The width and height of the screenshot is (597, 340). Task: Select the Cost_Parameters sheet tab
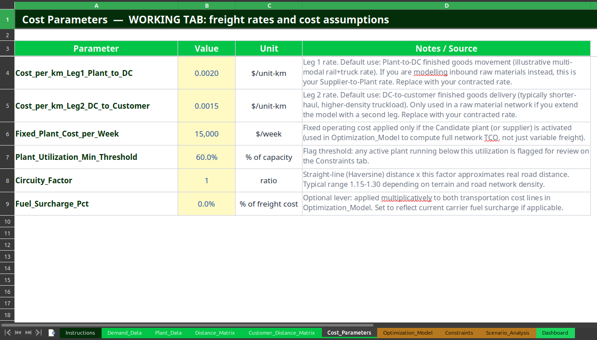(x=349, y=333)
